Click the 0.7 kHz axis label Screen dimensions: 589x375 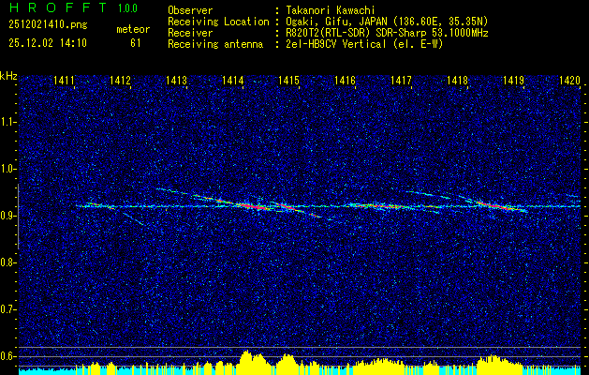pos(7,309)
